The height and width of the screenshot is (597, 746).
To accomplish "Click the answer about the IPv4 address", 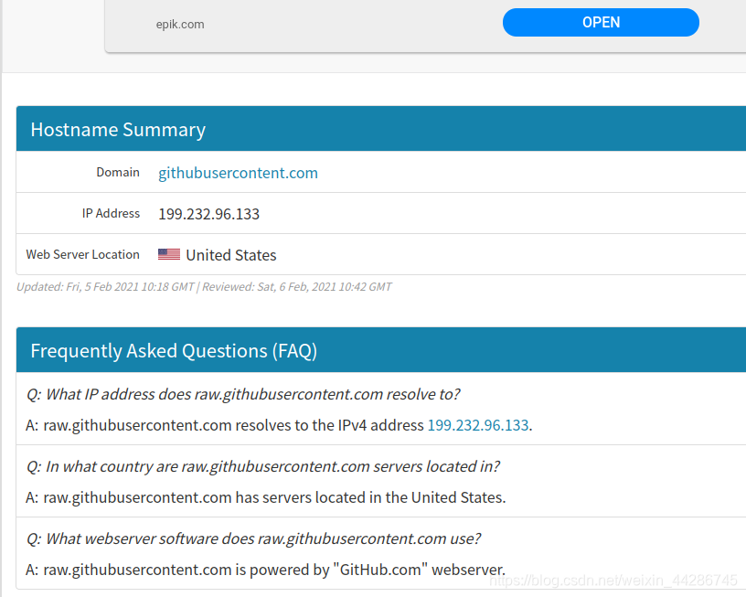I will tap(279, 425).
